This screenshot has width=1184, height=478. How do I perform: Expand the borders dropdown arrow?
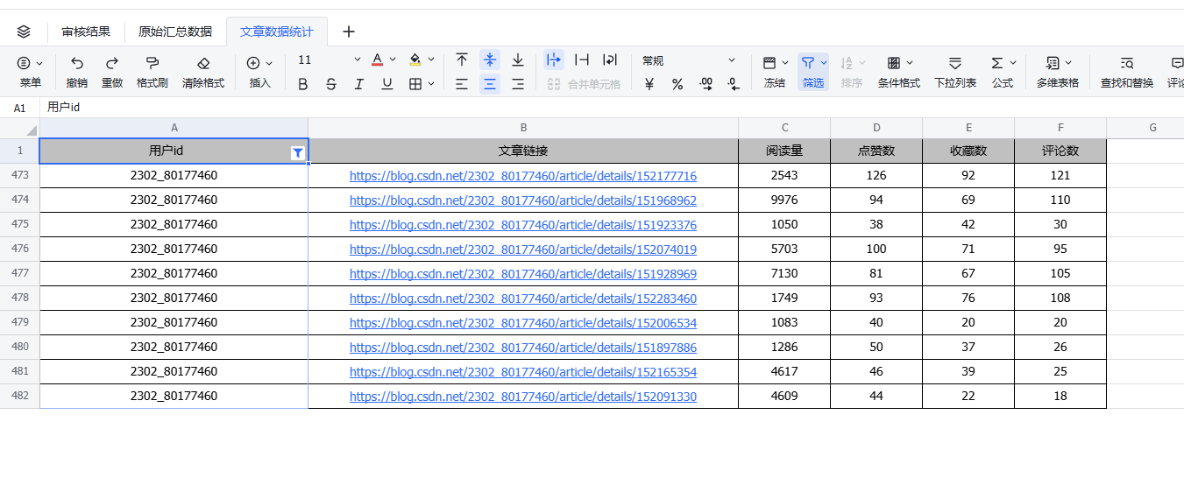pos(431,84)
